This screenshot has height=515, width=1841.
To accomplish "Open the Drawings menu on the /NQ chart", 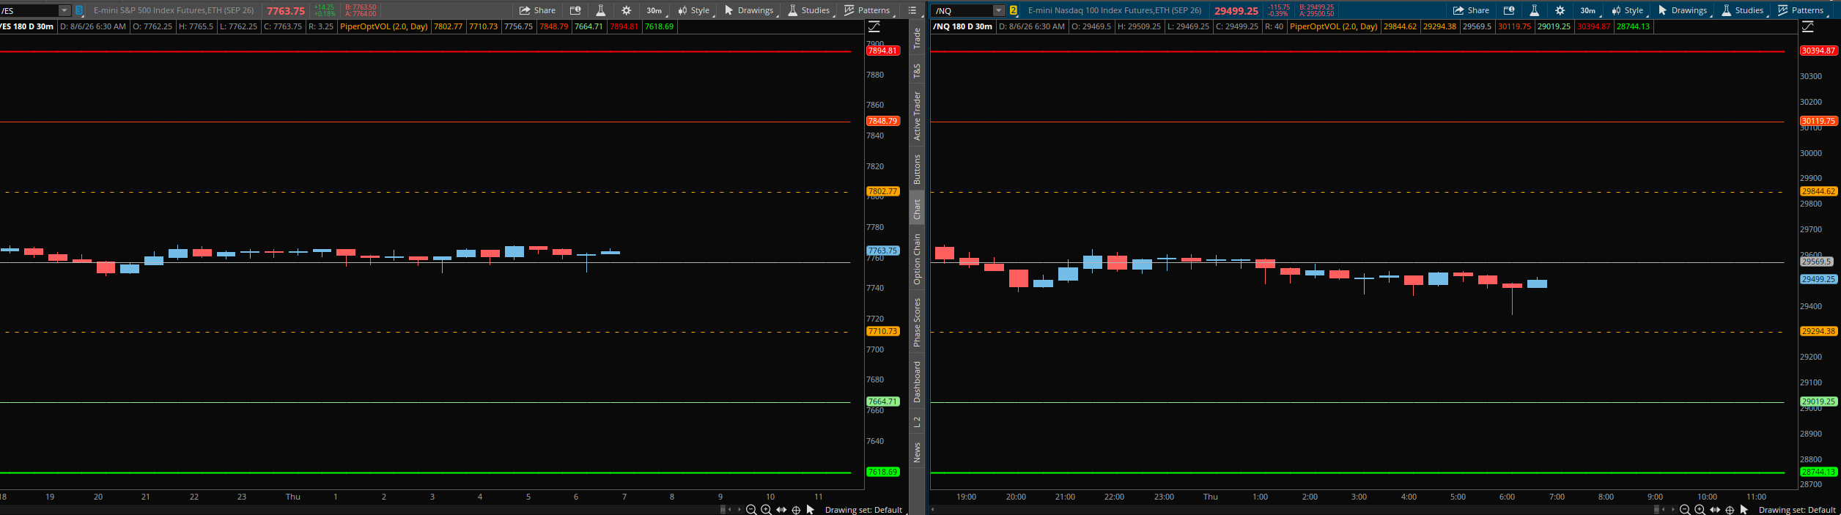I will [x=1683, y=10].
